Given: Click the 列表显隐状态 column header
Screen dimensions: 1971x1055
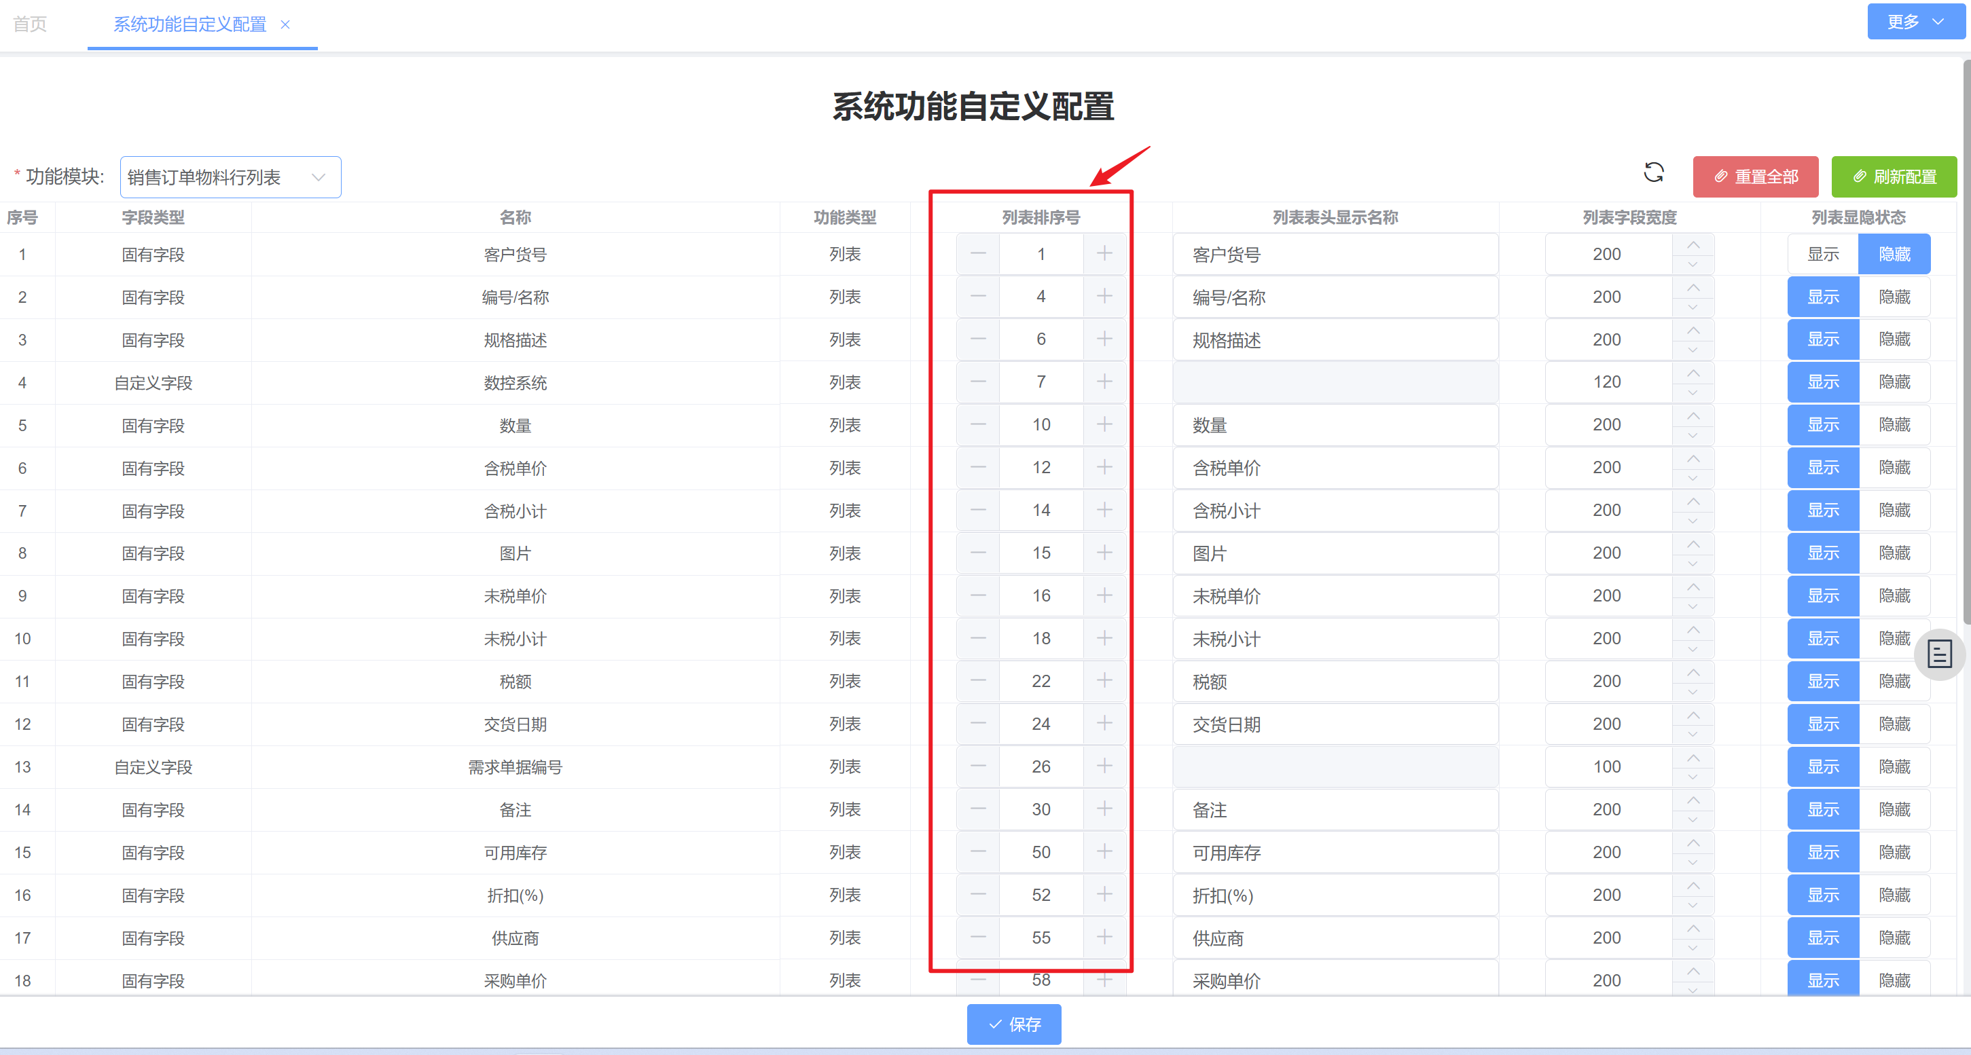Looking at the screenshot, I should tap(1858, 217).
